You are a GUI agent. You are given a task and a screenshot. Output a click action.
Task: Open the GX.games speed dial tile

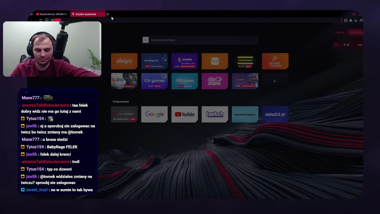[x=154, y=81]
